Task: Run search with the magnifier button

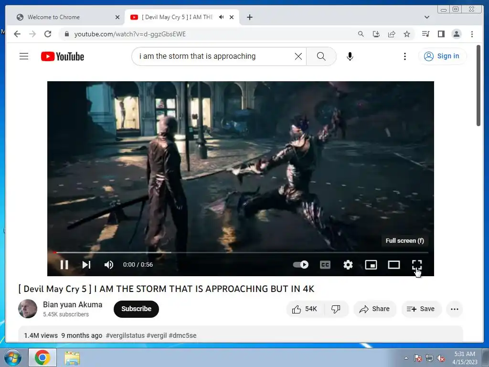Action: (321, 56)
